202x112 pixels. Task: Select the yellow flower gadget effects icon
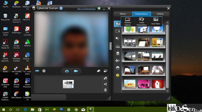[x=118, y=76]
